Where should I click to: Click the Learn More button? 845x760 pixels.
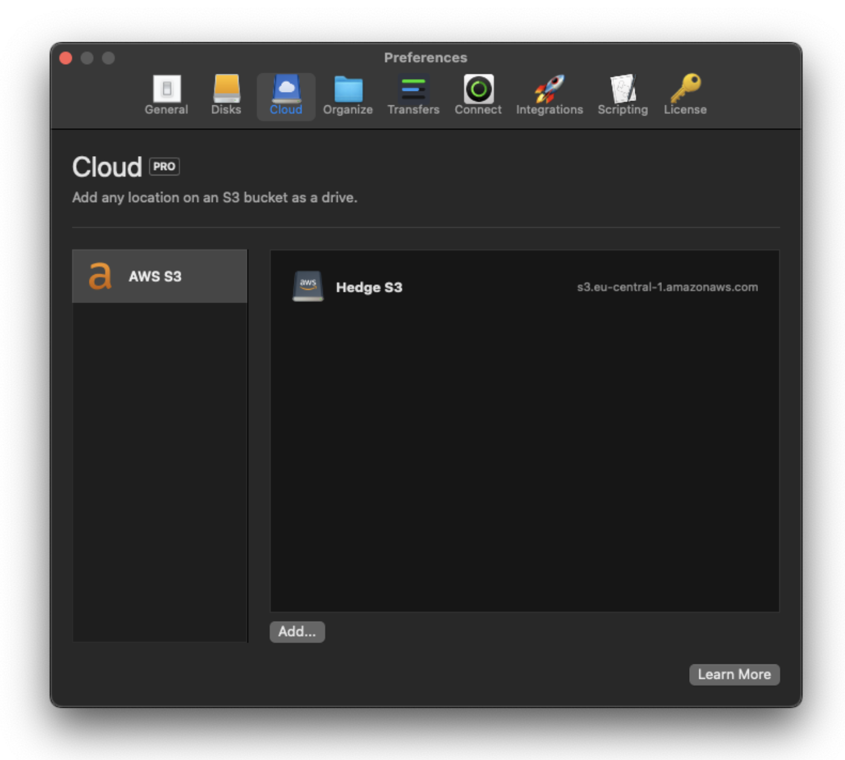[734, 674]
